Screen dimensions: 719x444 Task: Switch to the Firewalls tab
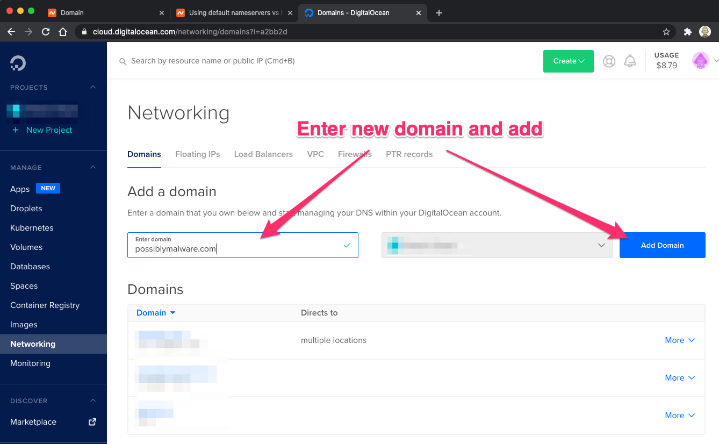(x=355, y=154)
